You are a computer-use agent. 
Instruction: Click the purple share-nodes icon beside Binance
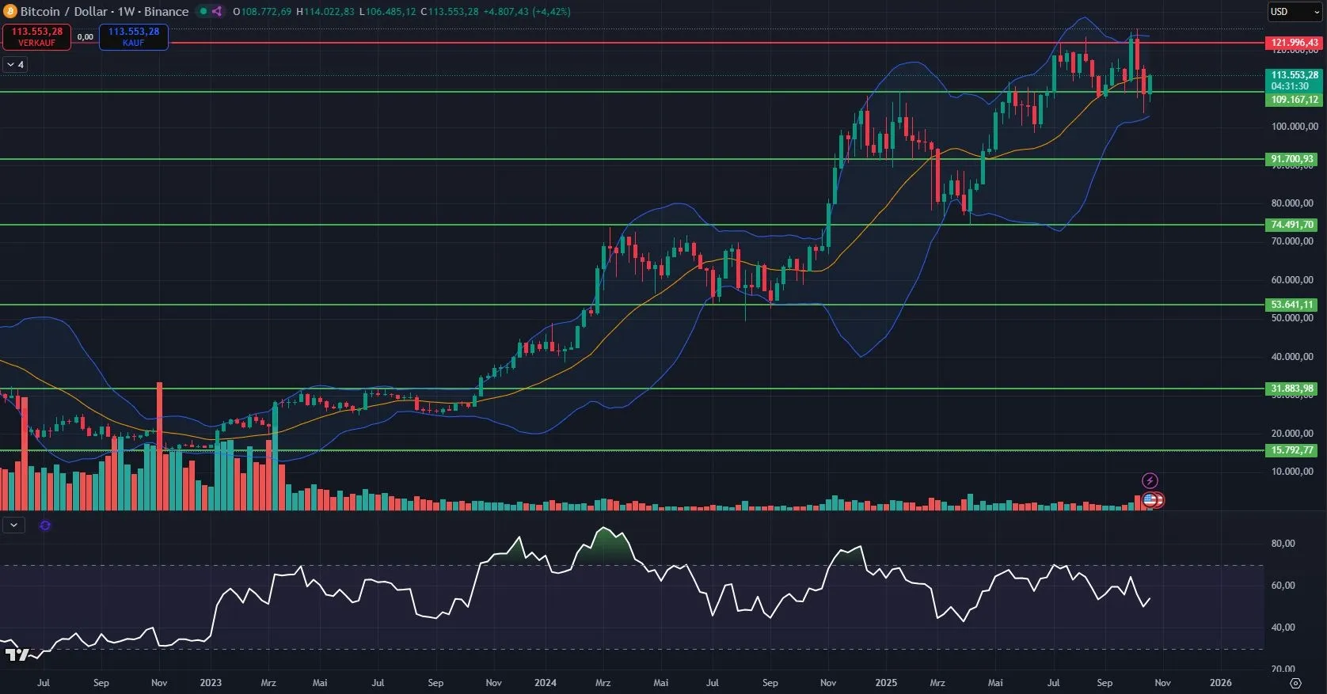coord(217,11)
